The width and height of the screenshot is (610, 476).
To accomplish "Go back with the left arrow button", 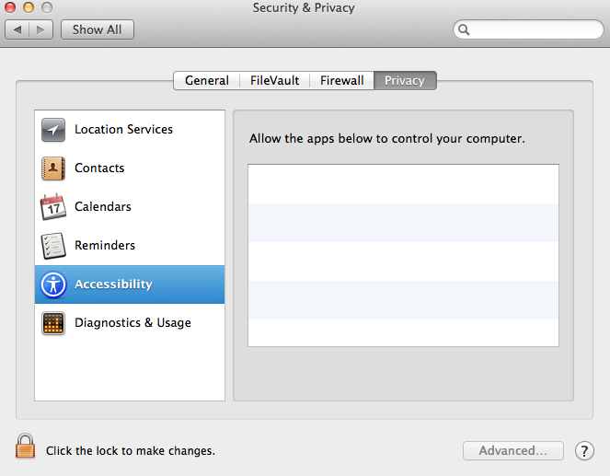I will pos(17,29).
